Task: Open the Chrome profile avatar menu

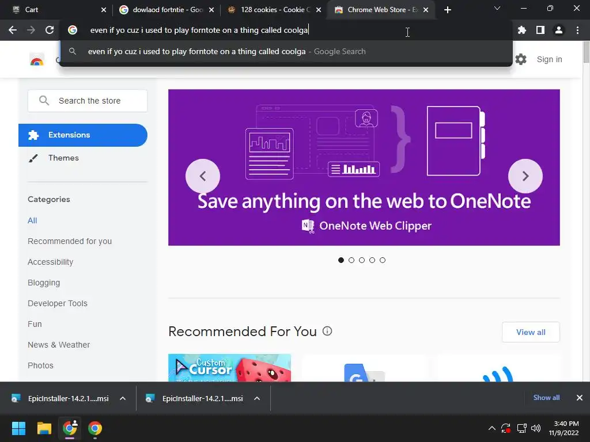Action: [559, 30]
